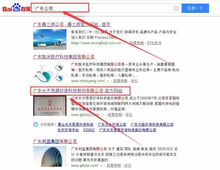The image size is (220, 170).
Task: Click the dome building thumbnail image
Action: pos(50,156)
